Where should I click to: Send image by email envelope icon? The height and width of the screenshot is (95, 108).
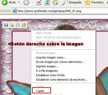18,25
